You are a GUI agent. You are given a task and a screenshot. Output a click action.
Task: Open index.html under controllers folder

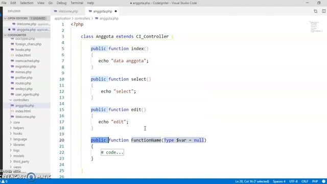(22, 111)
